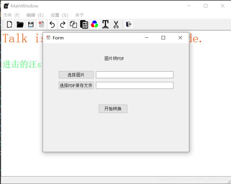
Task: Click the MainWindow title bar app icon
Action: click(6, 6)
